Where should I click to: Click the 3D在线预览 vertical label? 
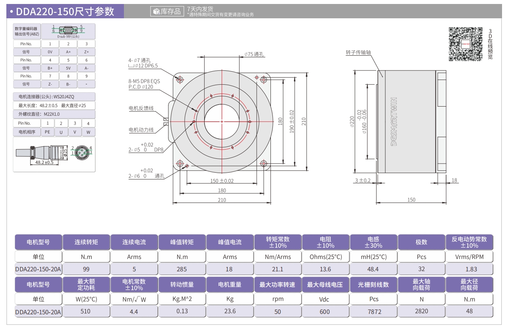pyautogui.click(x=490, y=44)
